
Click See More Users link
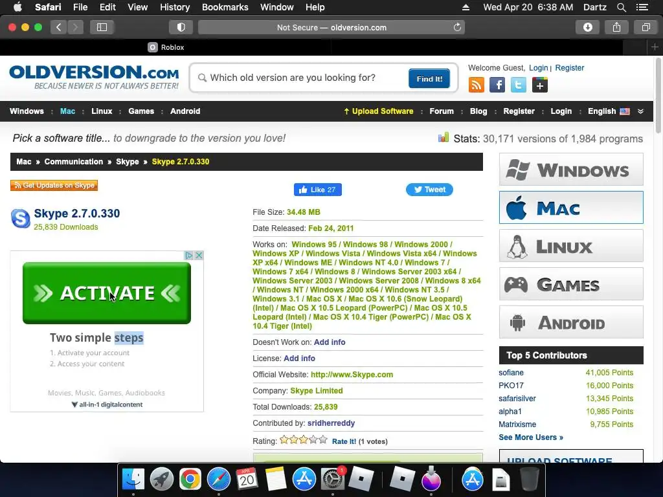[531, 437]
